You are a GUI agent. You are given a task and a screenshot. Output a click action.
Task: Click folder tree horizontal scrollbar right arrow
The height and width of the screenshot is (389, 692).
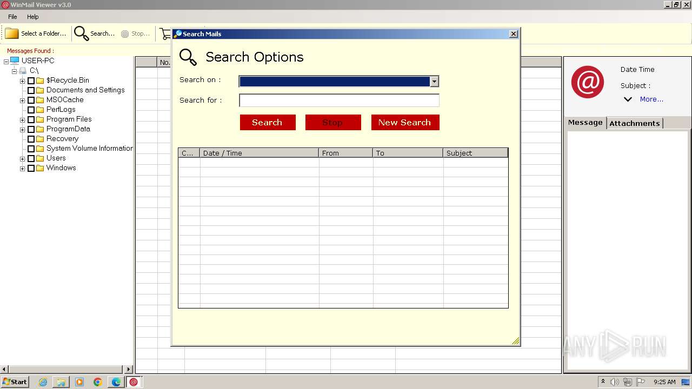pyautogui.click(x=129, y=370)
